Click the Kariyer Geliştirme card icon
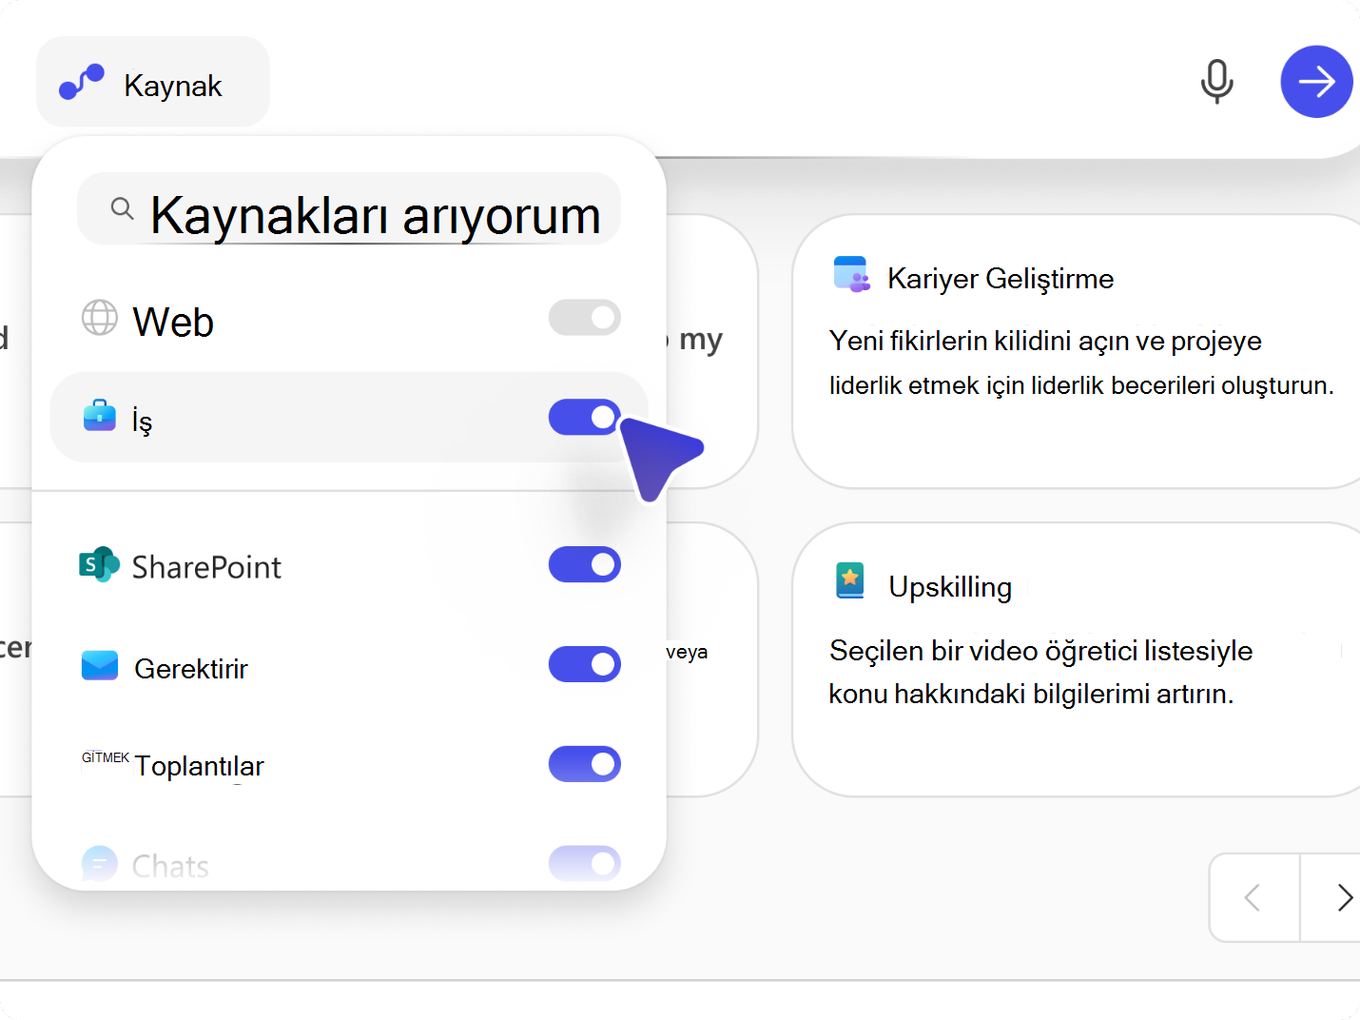Screen dimensions: 1360x1020 coord(851,274)
